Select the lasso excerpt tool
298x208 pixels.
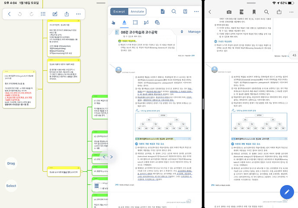click(146, 22)
